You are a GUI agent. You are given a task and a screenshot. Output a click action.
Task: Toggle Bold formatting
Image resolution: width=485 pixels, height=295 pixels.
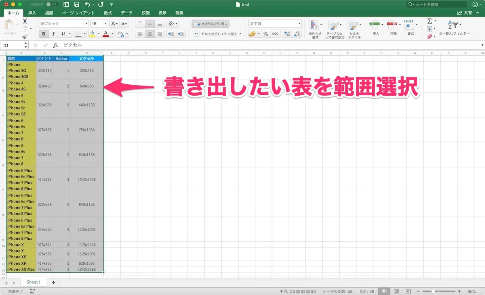point(44,34)
